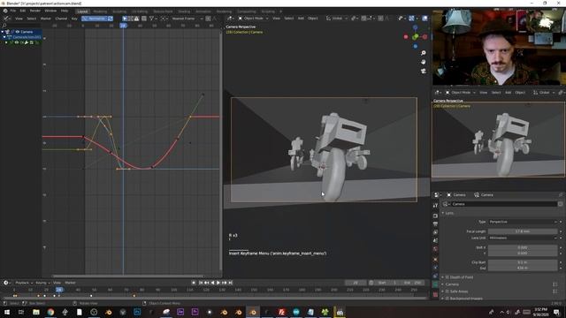Collapse the Camera channel row
This screenshot has width=566, height=318.
pos(3,32)
